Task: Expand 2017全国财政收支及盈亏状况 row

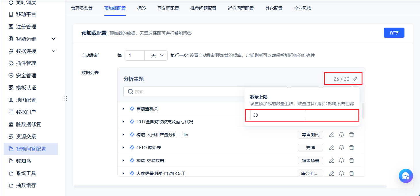Action: point(123,122)
